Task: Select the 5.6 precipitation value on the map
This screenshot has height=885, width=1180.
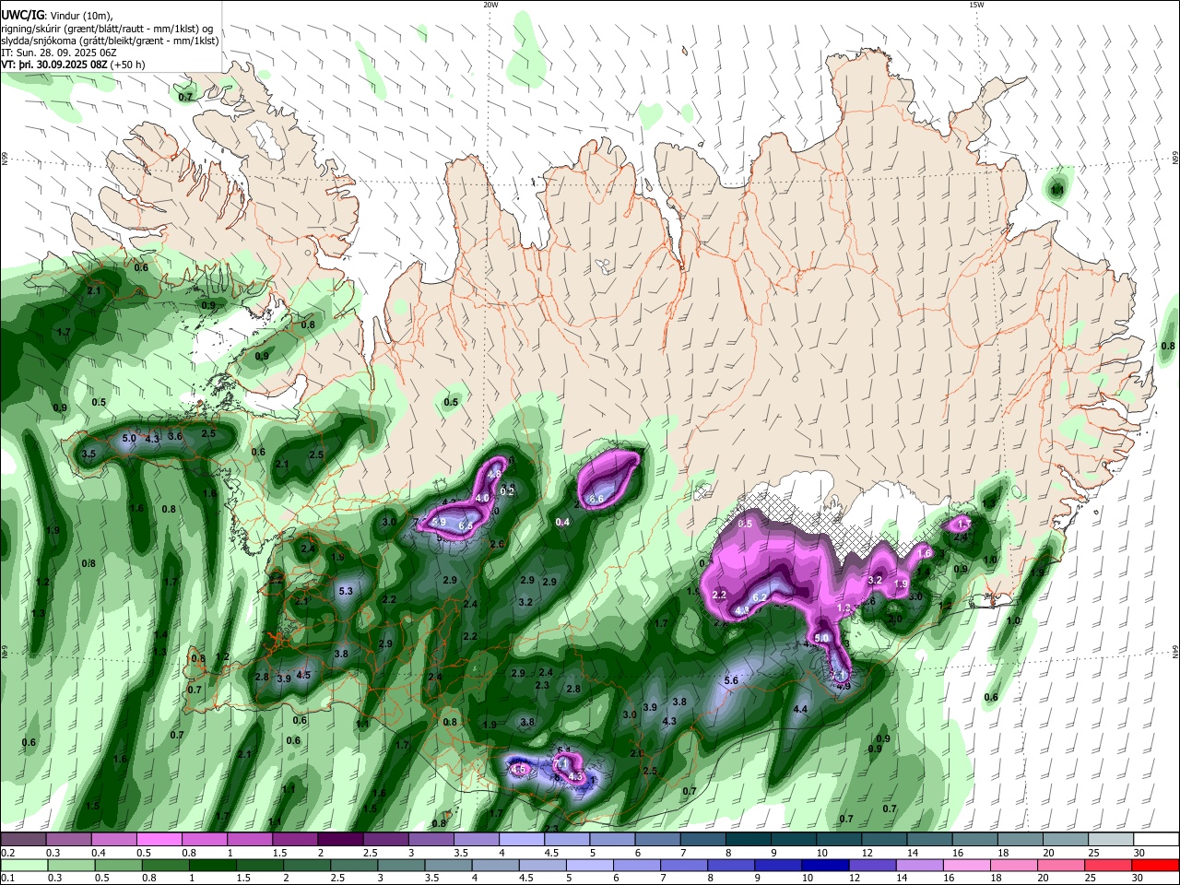Action: pyautogui.click(x=731, y=680)
